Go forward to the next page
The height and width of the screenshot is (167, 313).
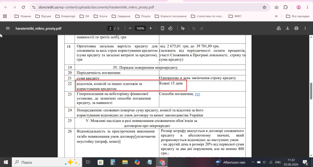(x=14, y=7)
